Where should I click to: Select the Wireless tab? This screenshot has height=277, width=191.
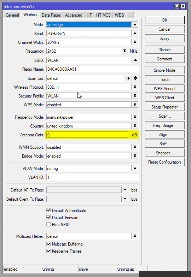pos(30,14)
